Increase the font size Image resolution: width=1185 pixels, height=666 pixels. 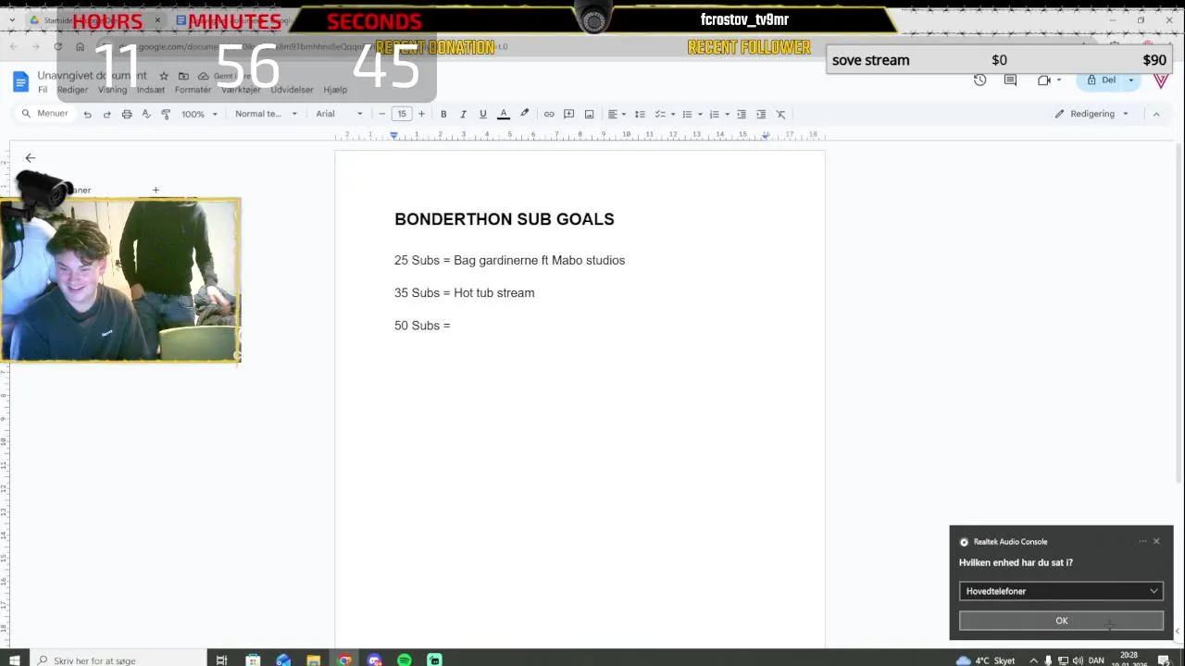coord(421,114)
